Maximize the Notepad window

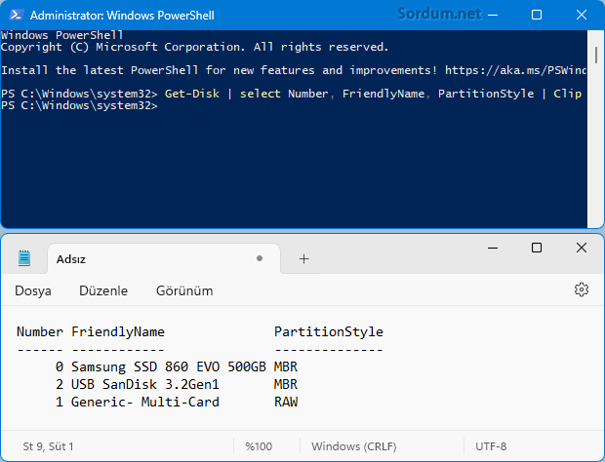(x=537, y=248)
